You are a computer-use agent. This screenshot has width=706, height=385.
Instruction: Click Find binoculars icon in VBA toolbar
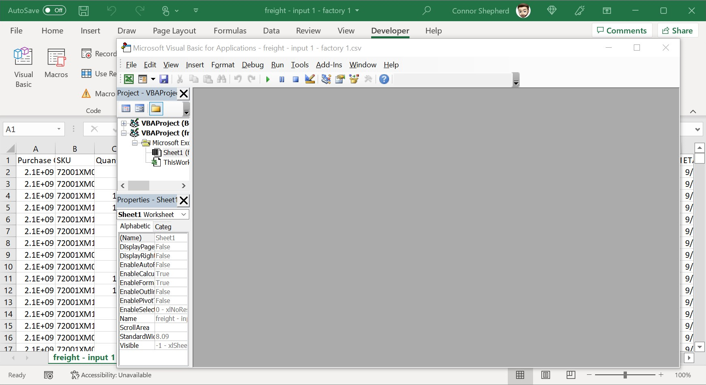coord(221,79)
